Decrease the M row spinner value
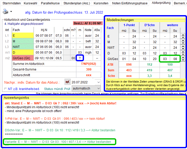Image resolution: width=187 pixels, height=149 pixels. pyautogui.click(x=183, y=43)
